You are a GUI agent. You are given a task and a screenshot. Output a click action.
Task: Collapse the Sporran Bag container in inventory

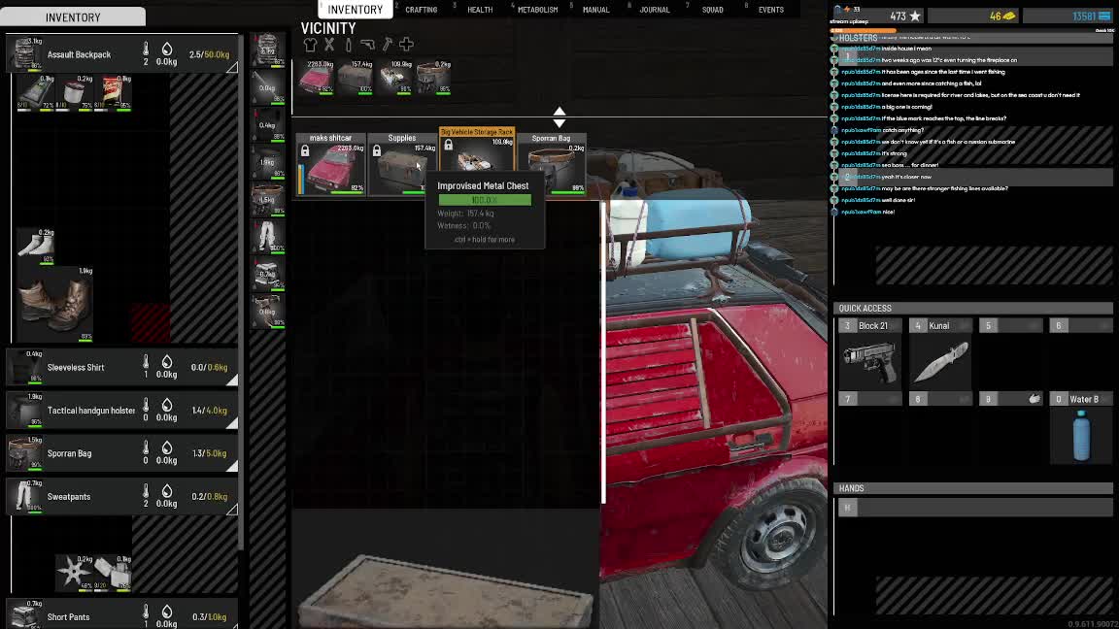(232, 466)
